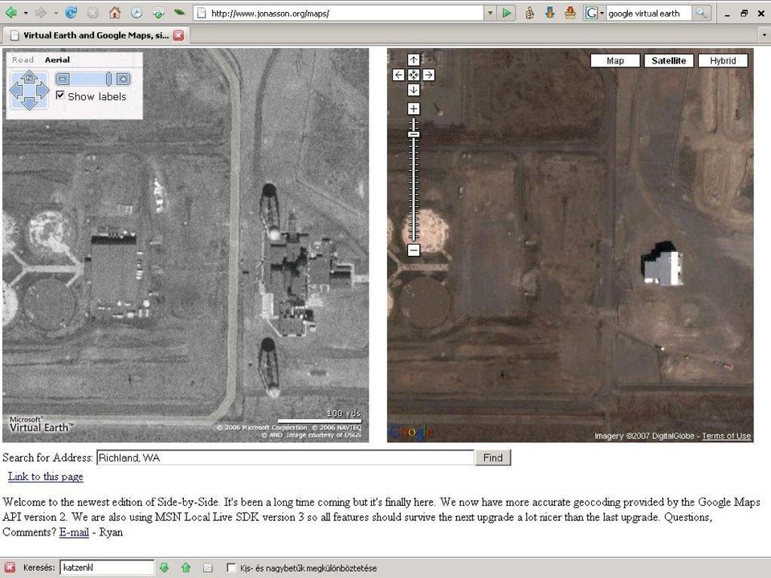Click the page icon in the address bar

(201, 14)
